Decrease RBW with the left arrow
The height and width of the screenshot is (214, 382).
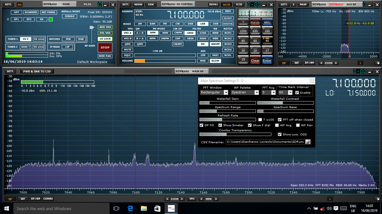point(201,199)
